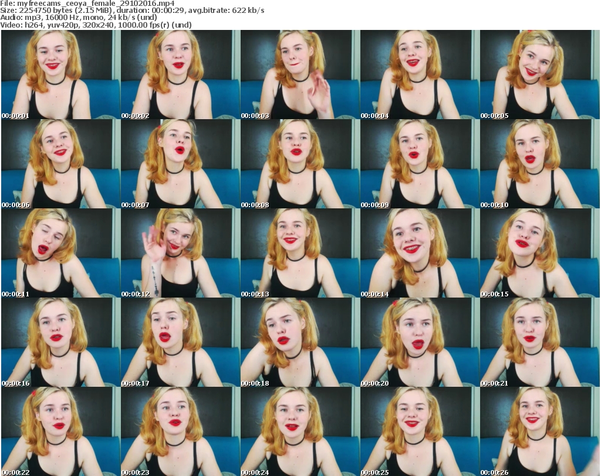Open the thumbnail timestamped 00:00:22

pyautogui.click(x=60, y=431)
